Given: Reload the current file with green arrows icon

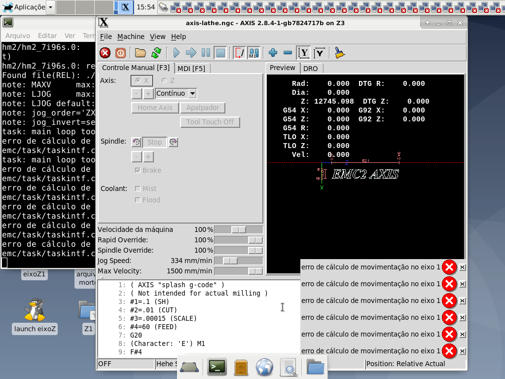Looking at the screenshot, I should point(156,53).
